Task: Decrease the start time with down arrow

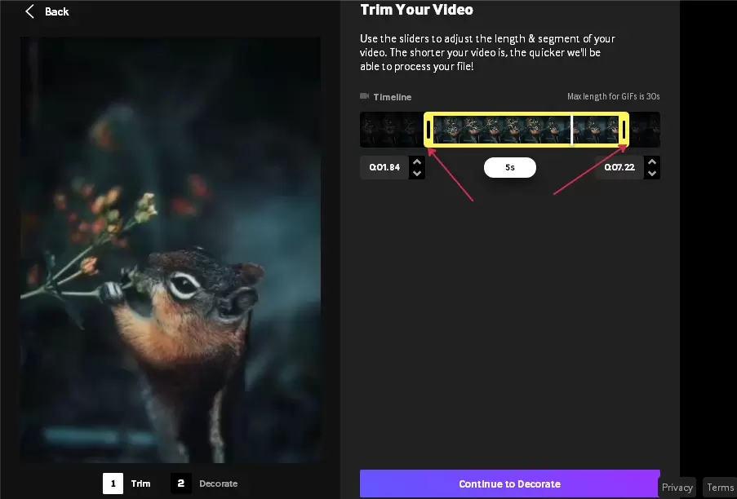Action: pyautogui.click(x=417, y=173)
